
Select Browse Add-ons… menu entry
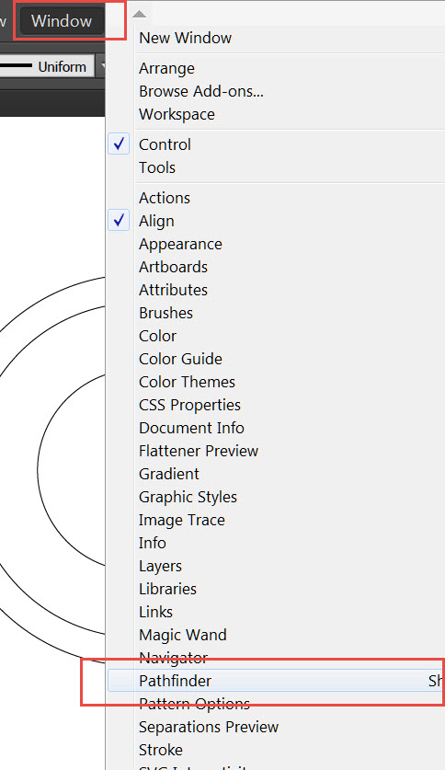pos(201,91)
